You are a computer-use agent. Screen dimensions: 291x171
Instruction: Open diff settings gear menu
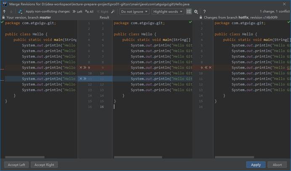click(196, 12)
